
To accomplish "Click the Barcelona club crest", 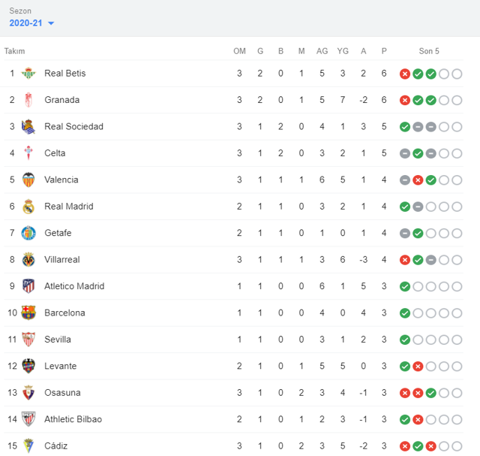I will coord(28,313).
